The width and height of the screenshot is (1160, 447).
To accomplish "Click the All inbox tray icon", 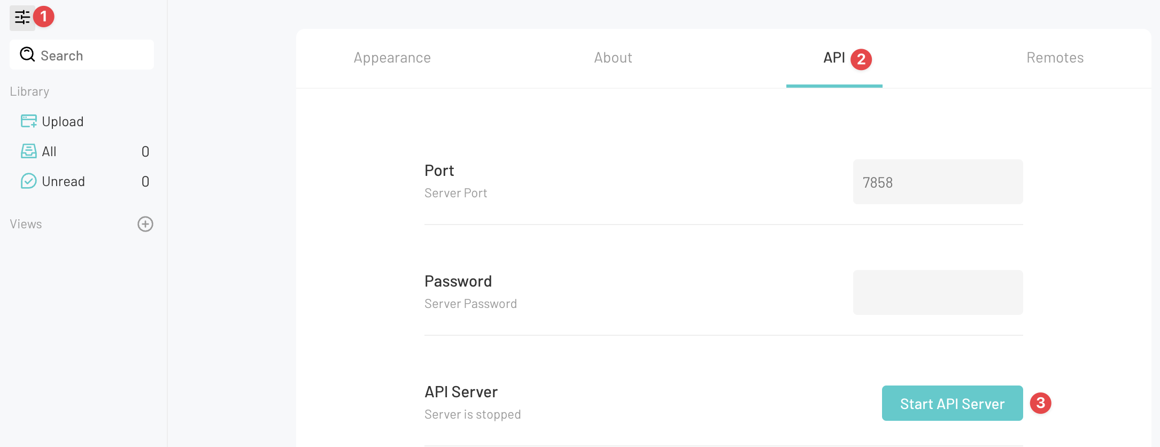I will pyautogui.click(x=28, y=151).
